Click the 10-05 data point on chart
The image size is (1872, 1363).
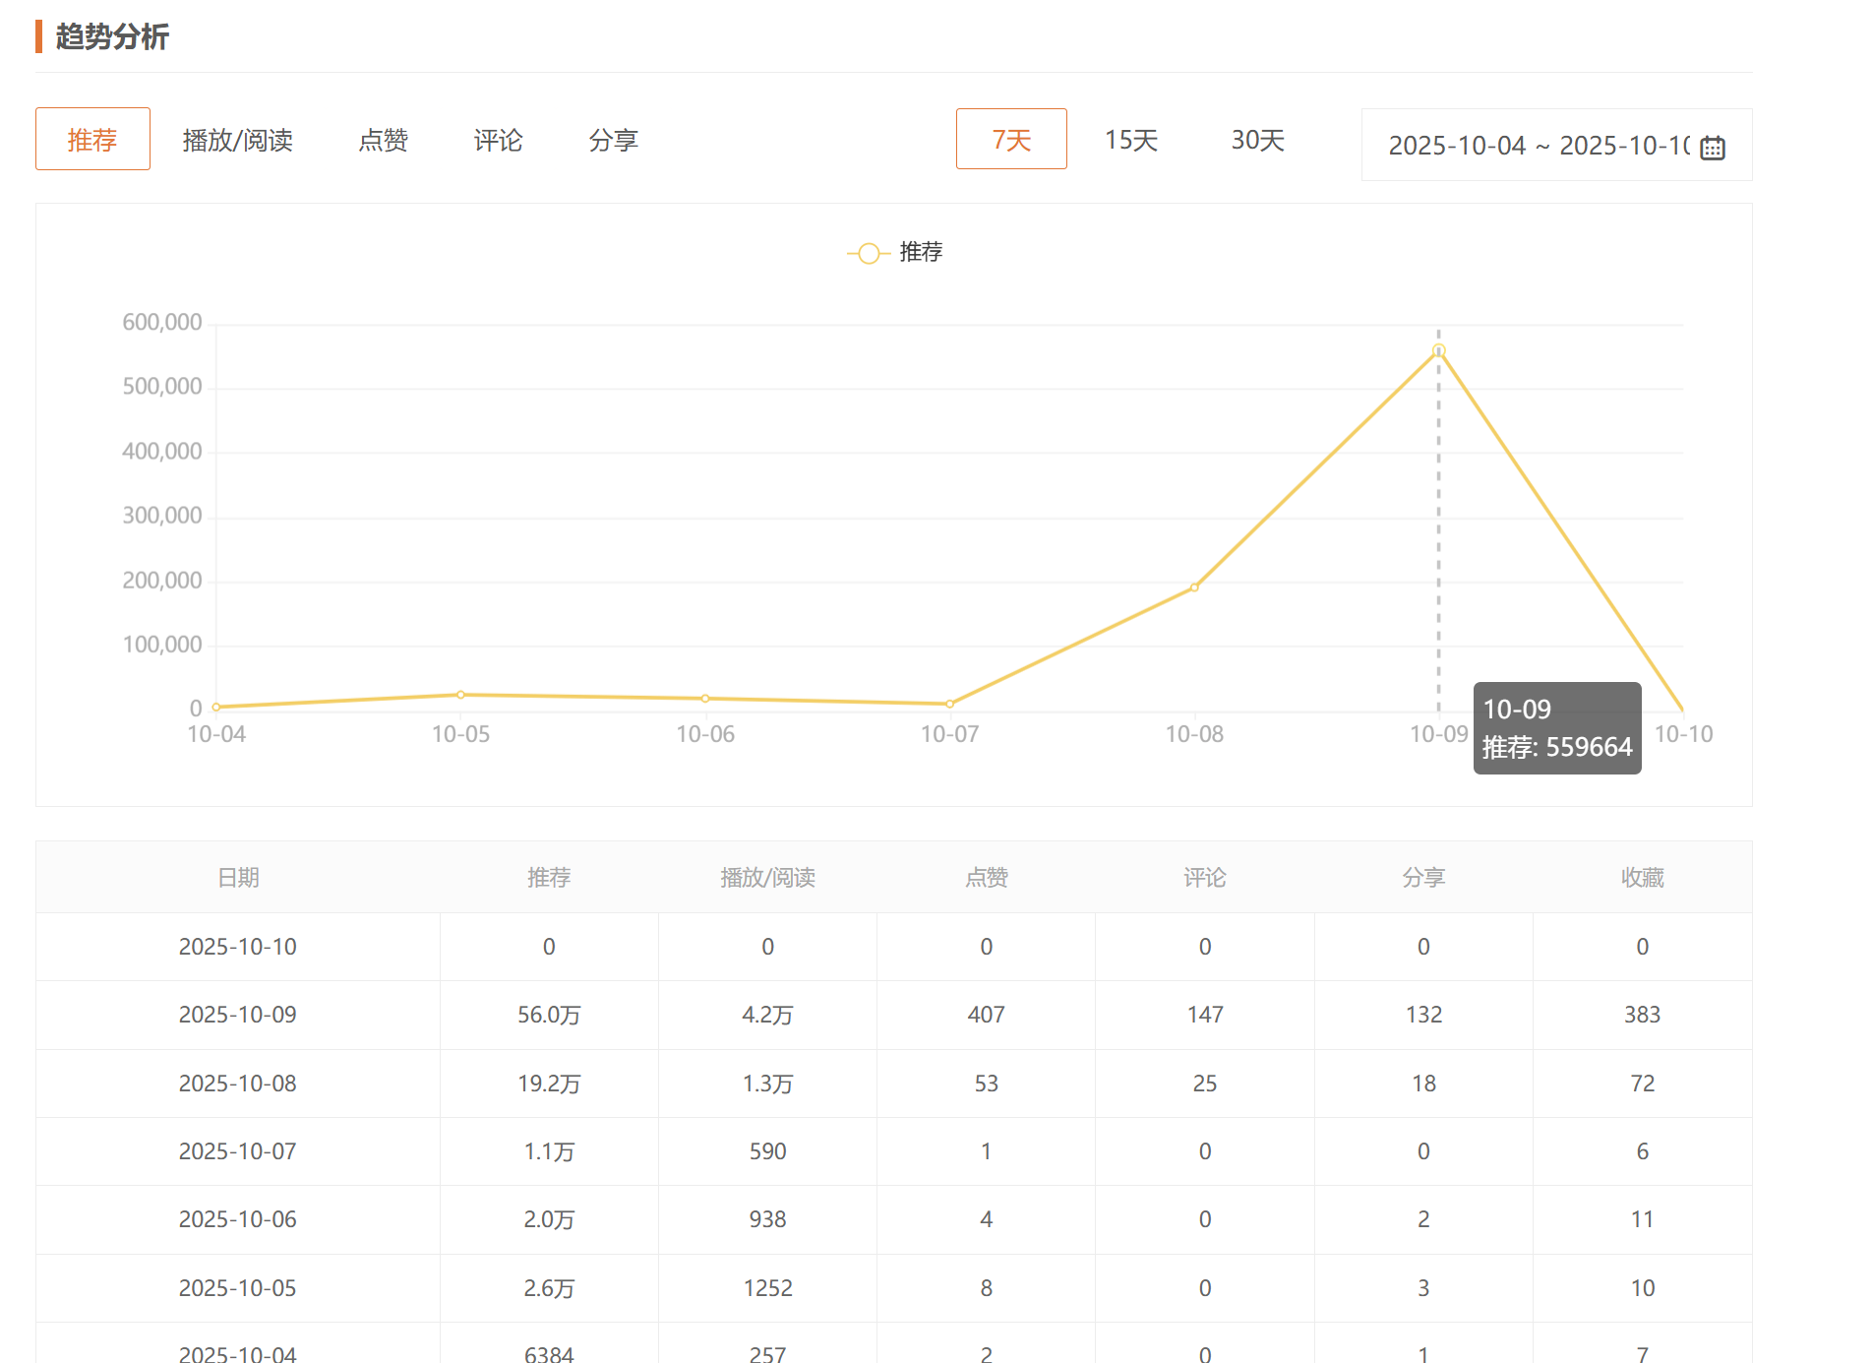[460, 695]
